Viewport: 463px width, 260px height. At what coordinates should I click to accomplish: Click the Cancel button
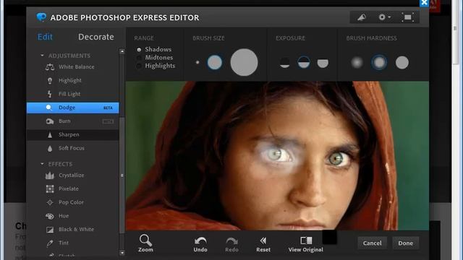pos(372,243)
